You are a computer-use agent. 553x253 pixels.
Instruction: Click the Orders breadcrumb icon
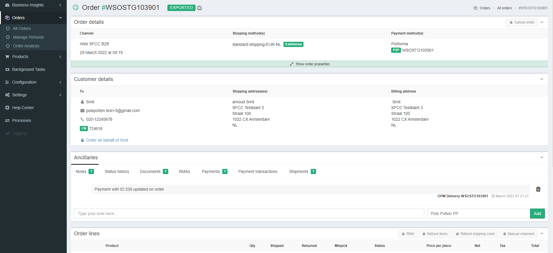click(476, 8)
